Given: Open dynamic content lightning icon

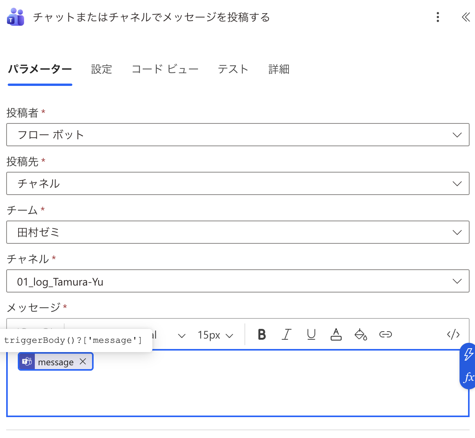Looking at the screenshot, I should (x=468, y=354).
